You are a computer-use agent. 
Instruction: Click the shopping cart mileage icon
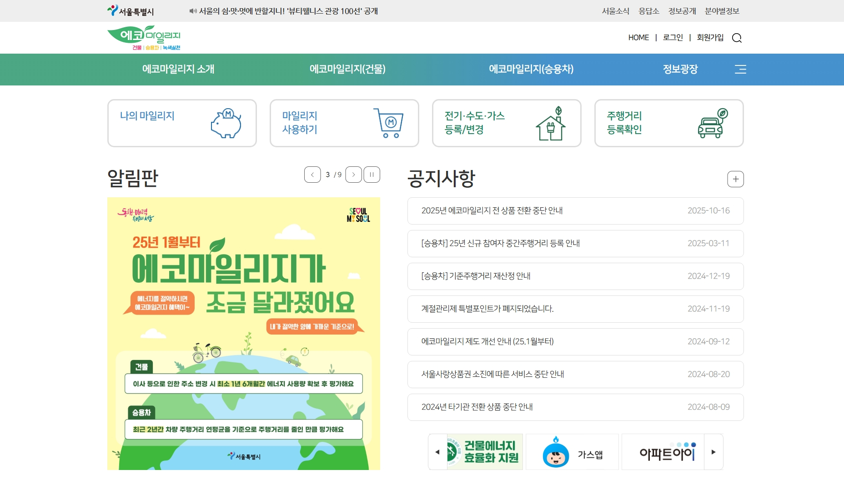(388, 123)
